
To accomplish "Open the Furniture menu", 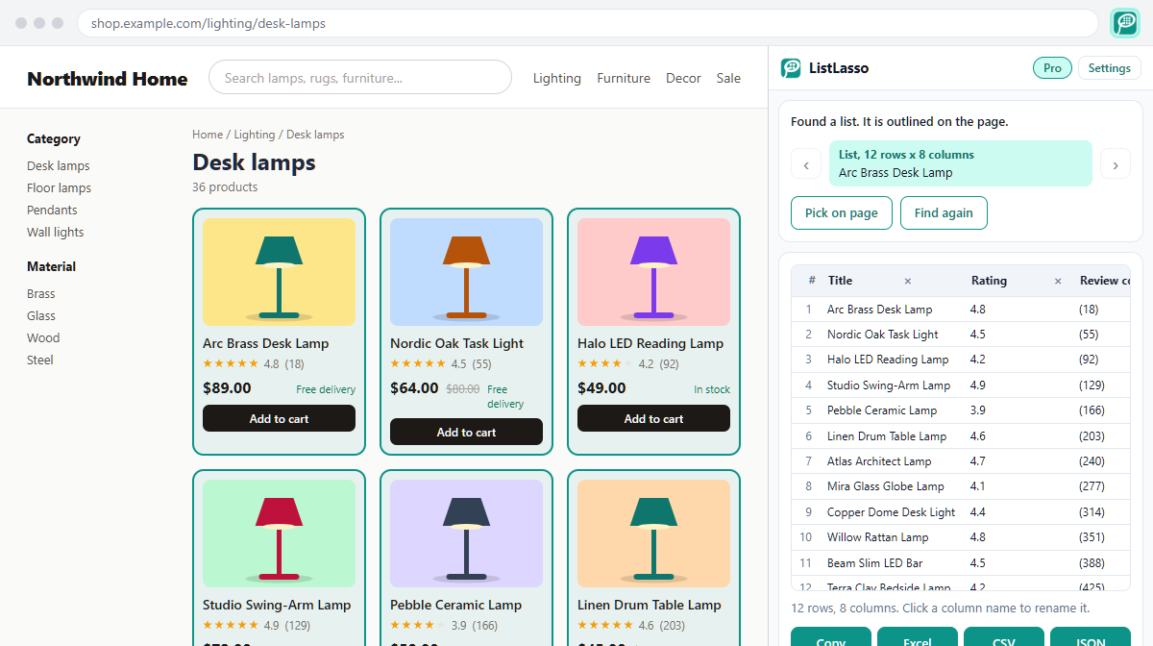I will (624, 78).
